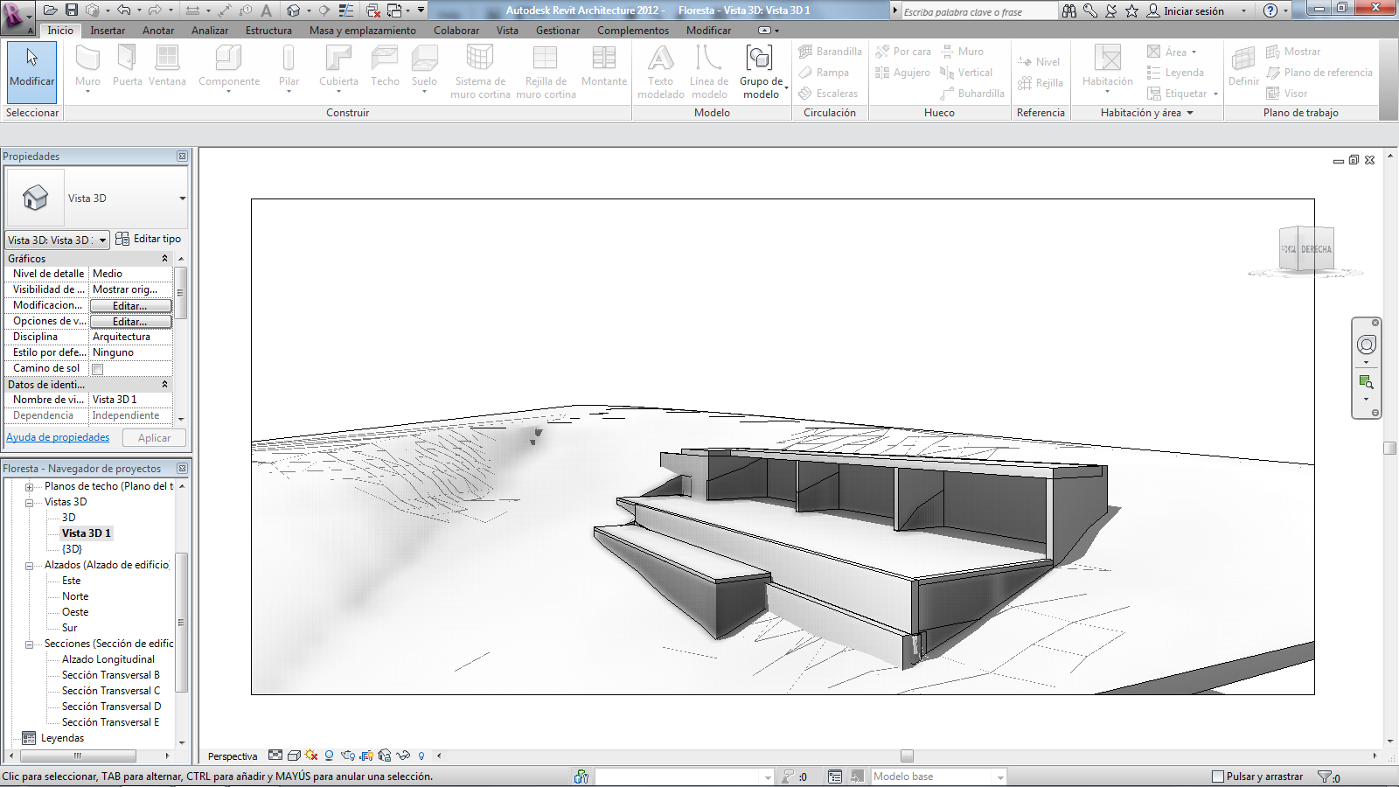1399x787 pixels.
Task: Collapse the Gráficos properties section
Action: 164,258
